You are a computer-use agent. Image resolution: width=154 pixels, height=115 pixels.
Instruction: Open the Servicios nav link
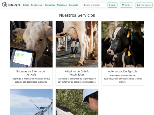[x=50, y=5]
